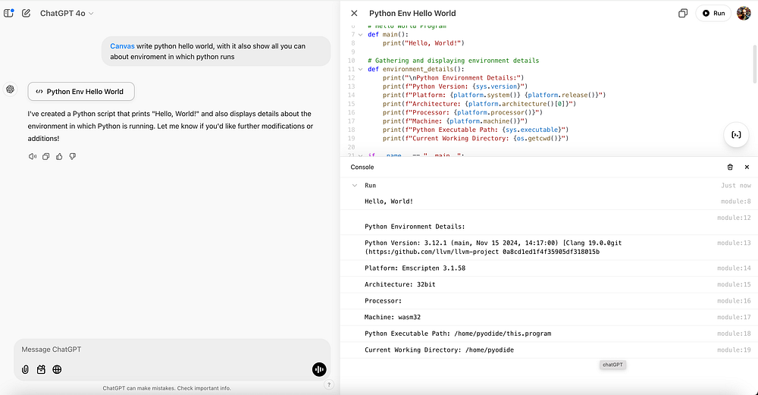The image size is (758, 395).
Task: Click the Canvas link in the user message
Action: coord(122,46)
